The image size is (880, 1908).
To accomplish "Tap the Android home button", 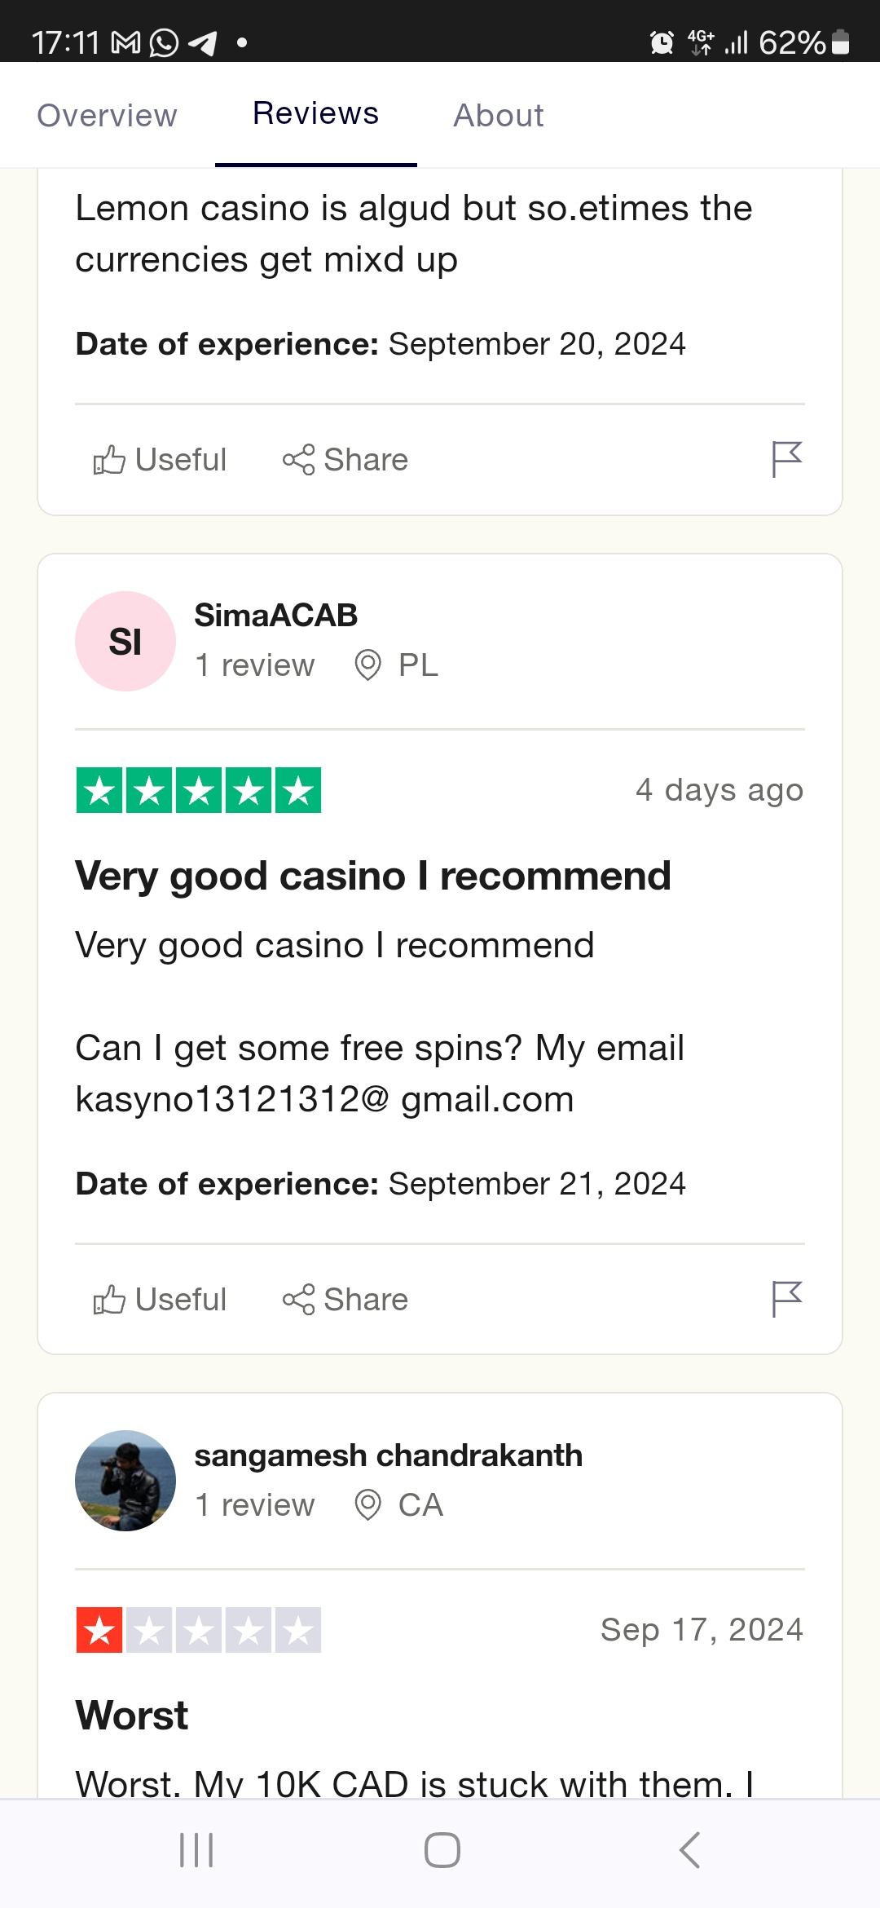I will click(442, 1850).
